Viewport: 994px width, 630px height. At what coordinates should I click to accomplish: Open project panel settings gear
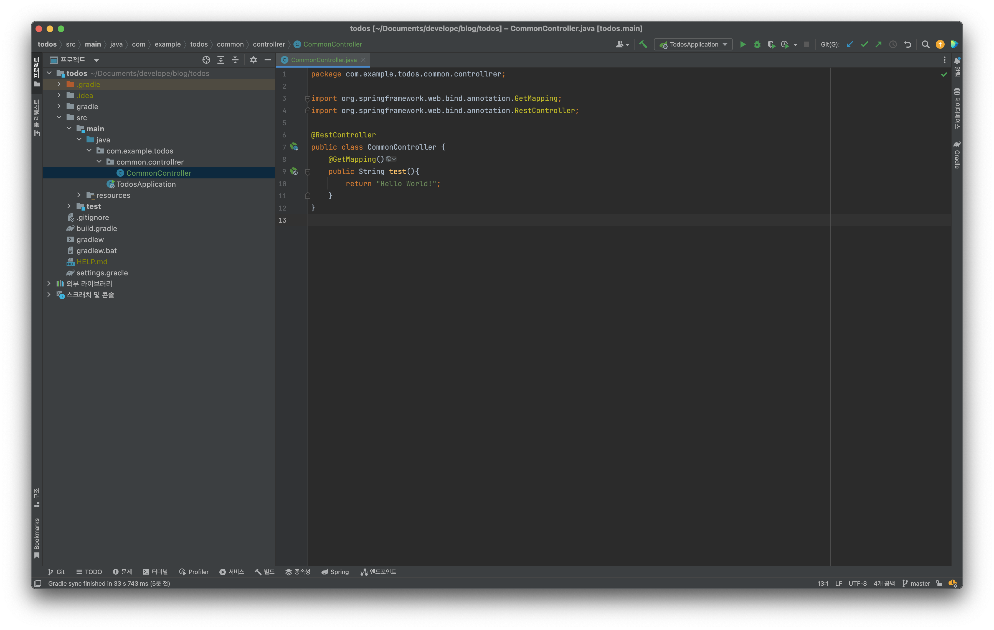[x=253, y=60]
